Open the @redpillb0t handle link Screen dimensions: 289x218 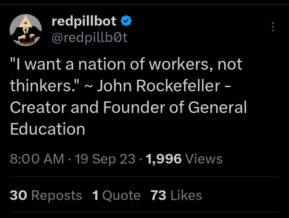coord(90,38)
